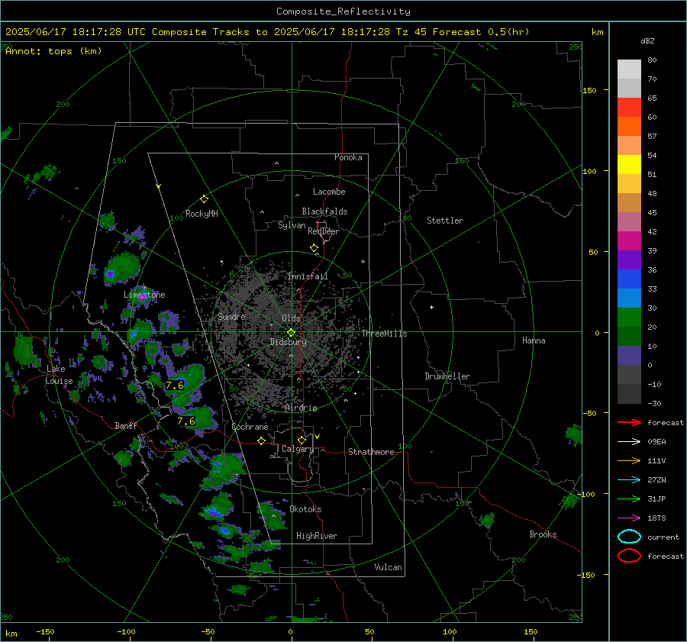Click the Vulcan label
Image resolution: width=687 pixels, height=642 pixels.
click(388, 567)
